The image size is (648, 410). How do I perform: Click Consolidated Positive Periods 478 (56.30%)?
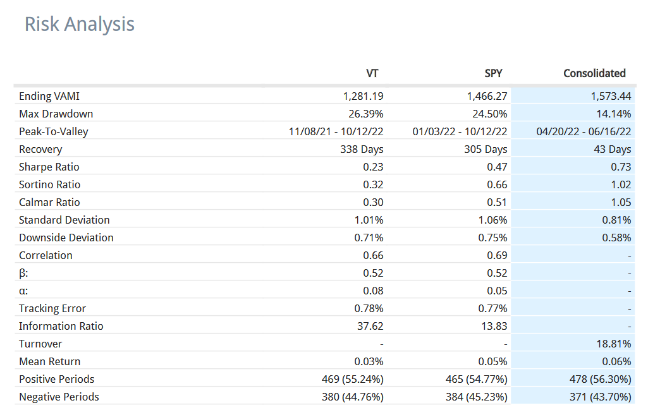pos(601,380)
